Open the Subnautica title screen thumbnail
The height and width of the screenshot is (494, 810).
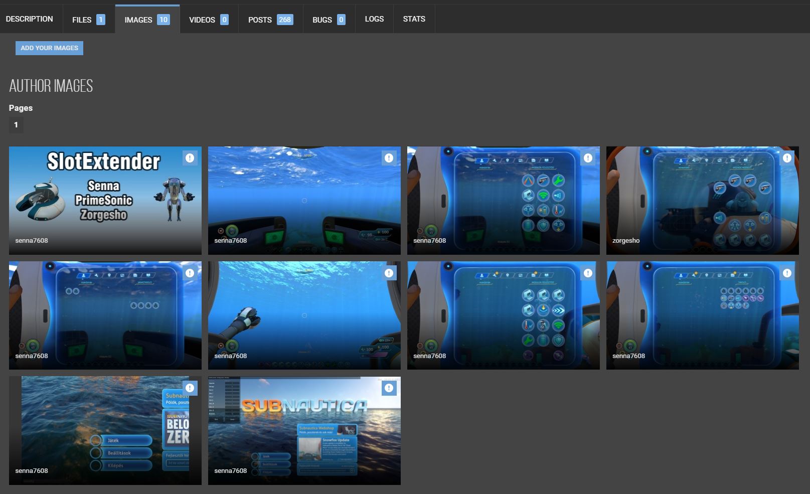304,430
